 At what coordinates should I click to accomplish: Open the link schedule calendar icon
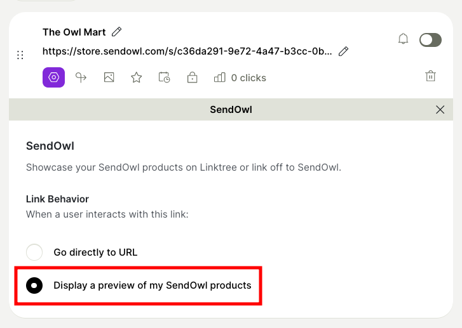click(x=164, y=77)
